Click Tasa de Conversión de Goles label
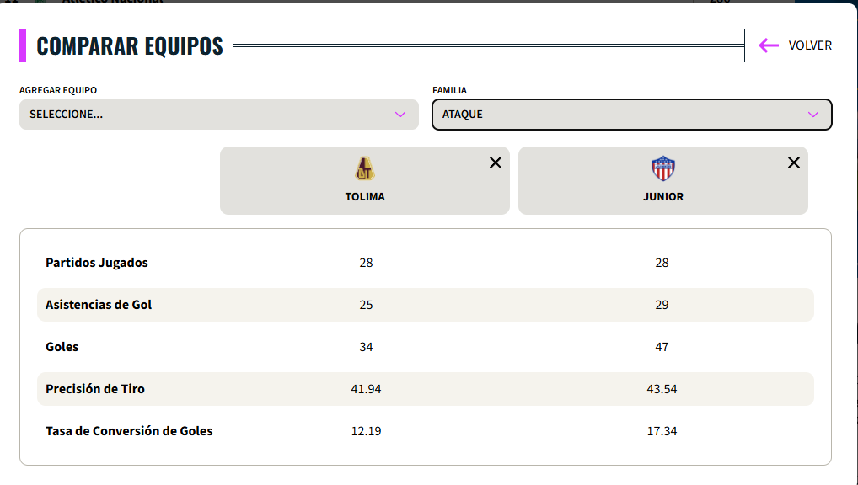858x485 pixels. click(x=129, y=431)
